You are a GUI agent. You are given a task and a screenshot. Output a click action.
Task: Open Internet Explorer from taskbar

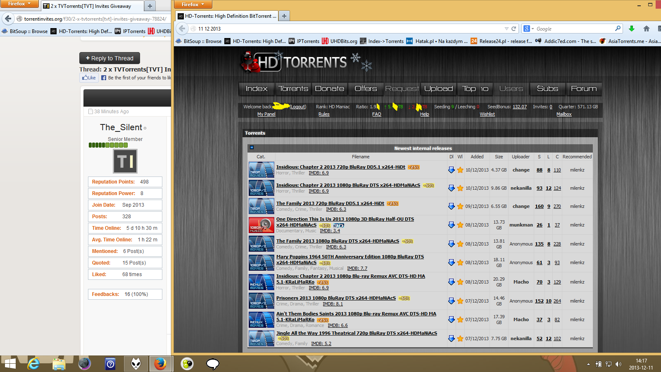(x=33, y=364)
